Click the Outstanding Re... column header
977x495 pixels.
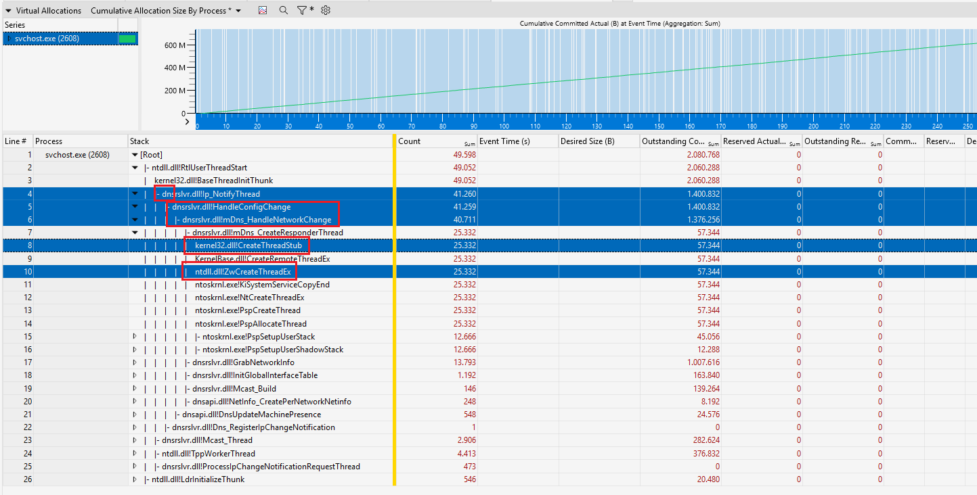pyautogui.click(x=843, y=141)
